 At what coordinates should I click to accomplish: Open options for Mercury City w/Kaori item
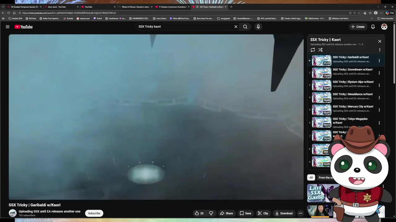pyautogui.click(x=379, y=110)
